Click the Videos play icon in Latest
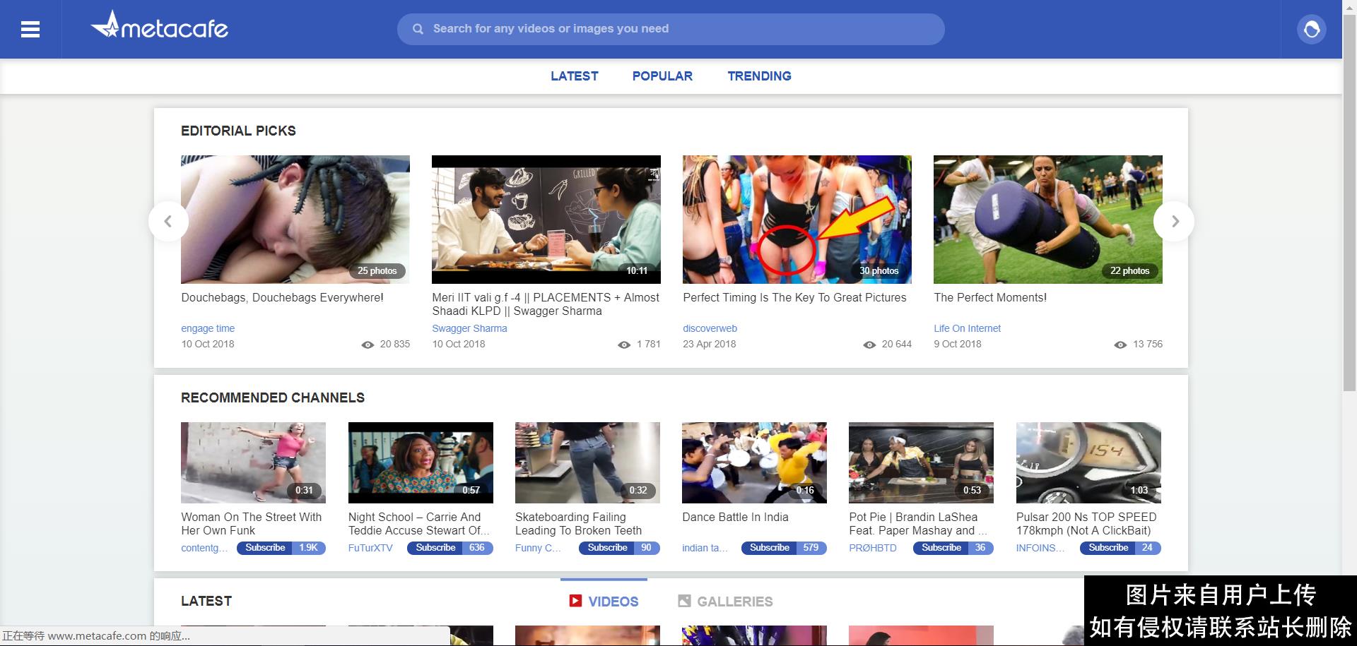The image size is (1357, 646). 575,601
